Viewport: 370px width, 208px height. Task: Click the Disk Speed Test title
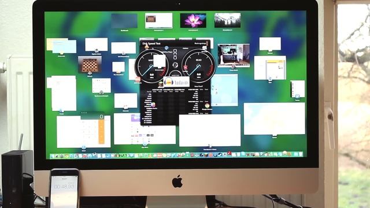[x=151, y=43]
